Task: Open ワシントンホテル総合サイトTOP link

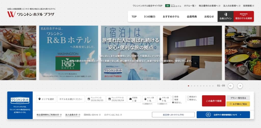Action: pos(148,6)
